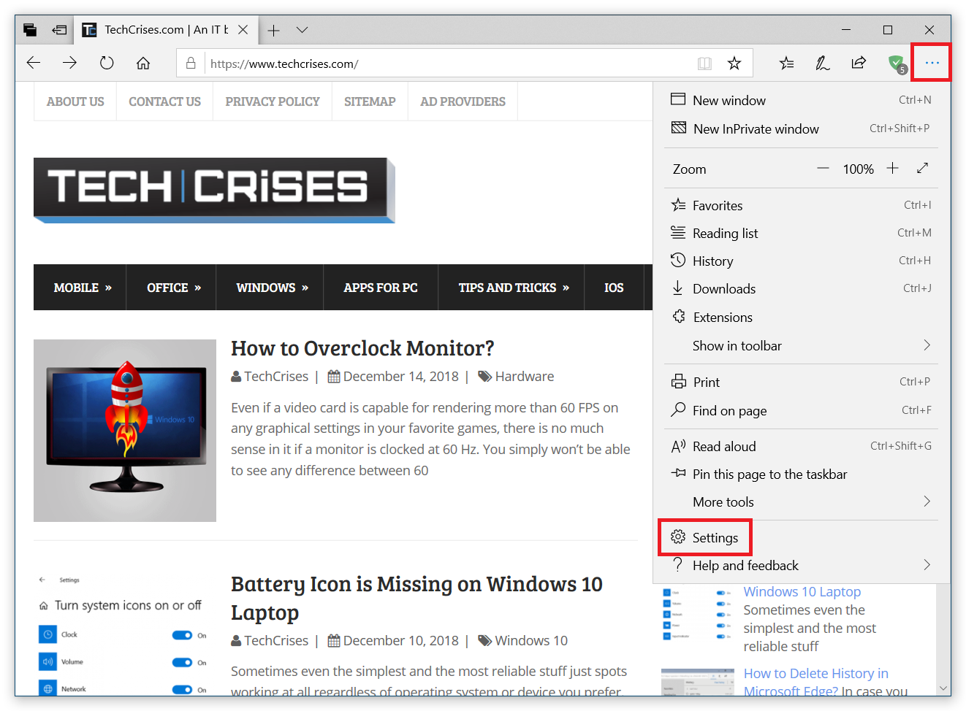Add page to favorites star
Image resolution: width=966 pixels, height=711 pixels.
coord(734,64)
